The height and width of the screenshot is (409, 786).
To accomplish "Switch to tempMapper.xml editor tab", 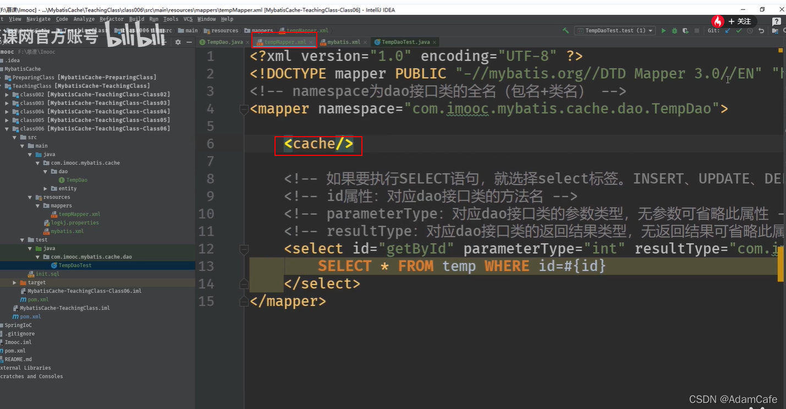I will pos(284,42).
